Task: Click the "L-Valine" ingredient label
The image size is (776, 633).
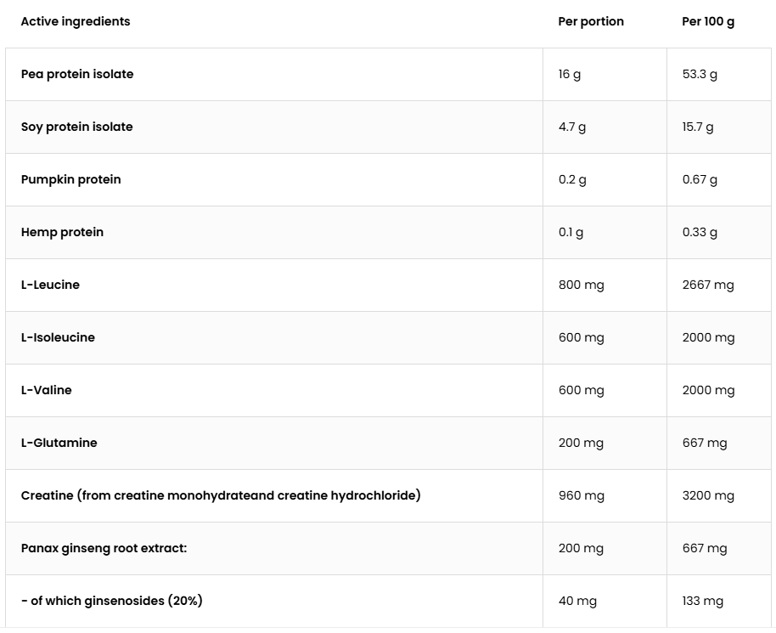Action: point(47,390)
